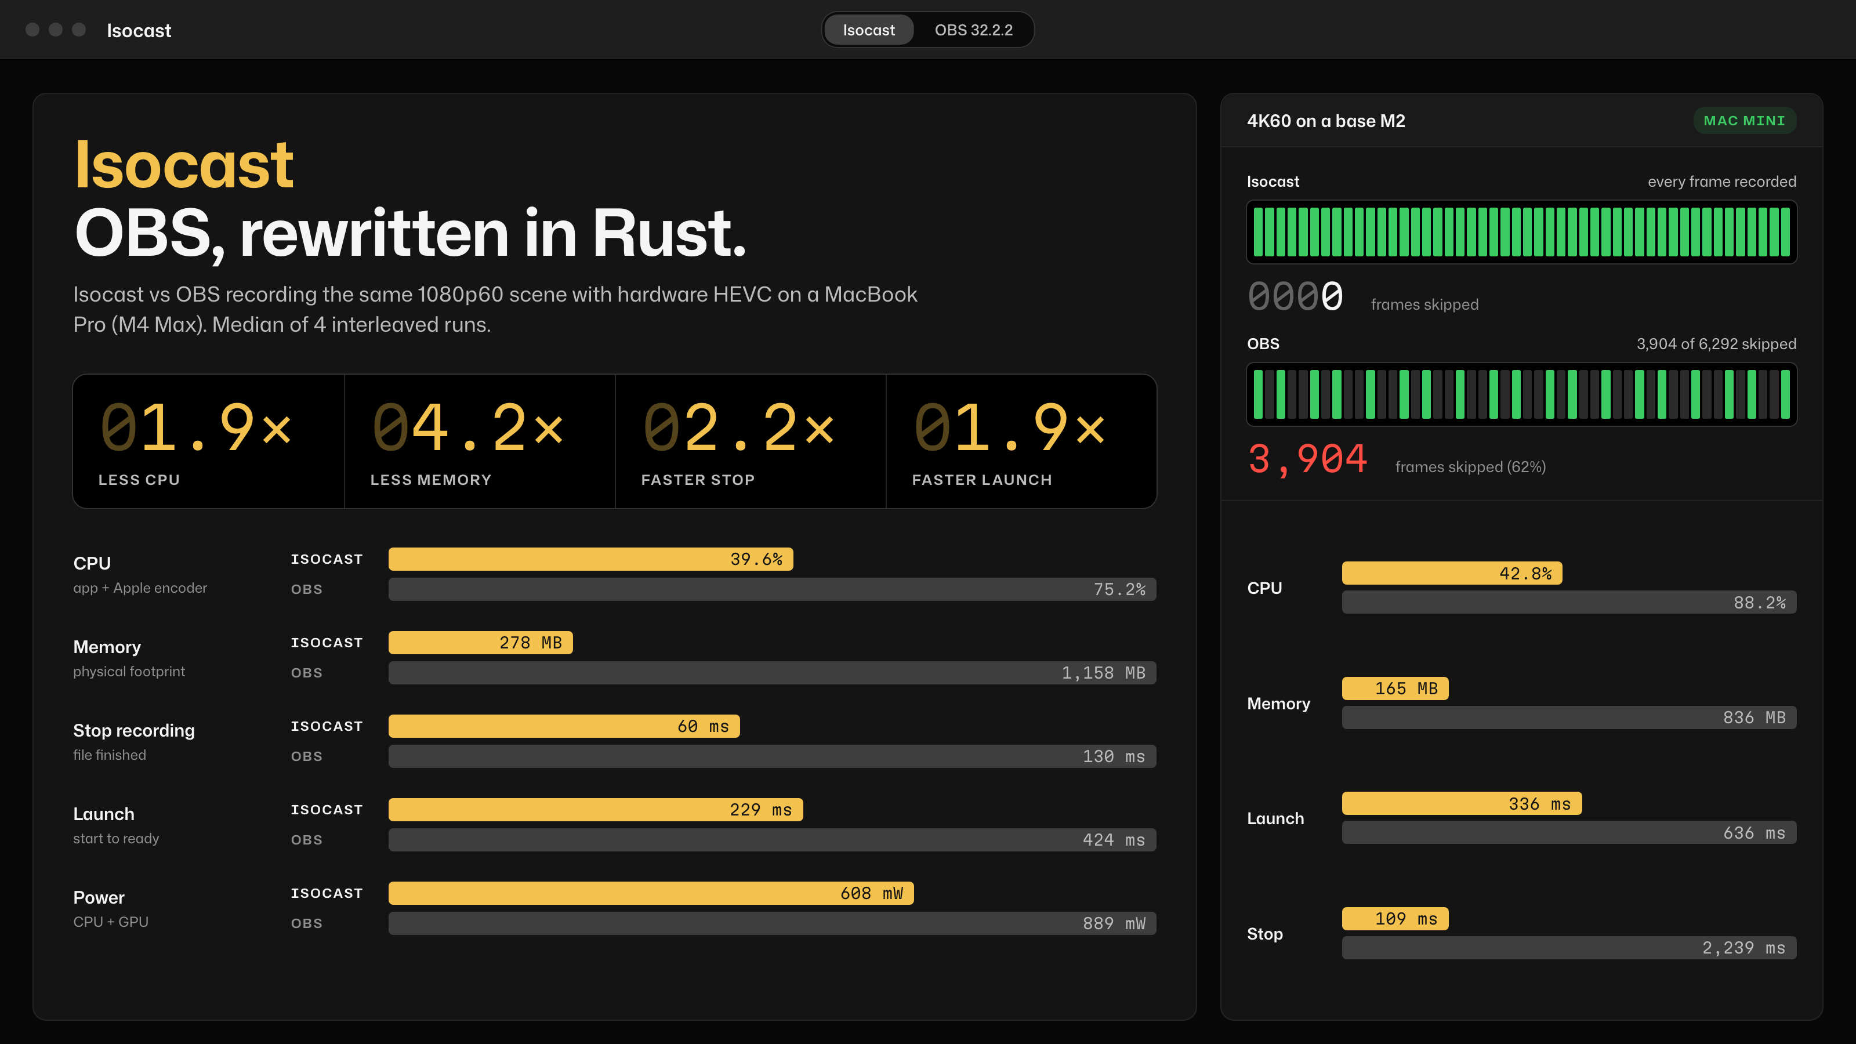Click the 636 ms launch bar

[x=1569, y=833]
